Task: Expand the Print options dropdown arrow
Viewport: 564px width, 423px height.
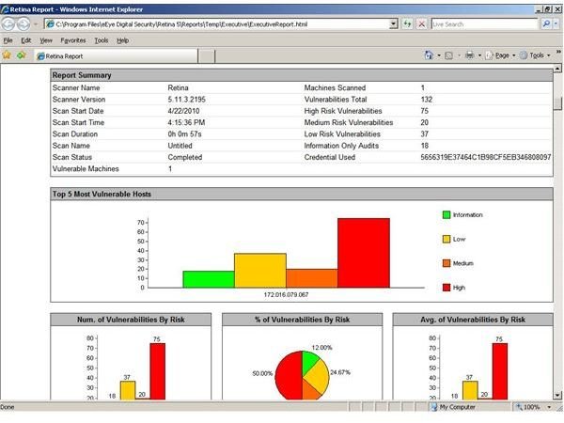Action: pos(479,55)
